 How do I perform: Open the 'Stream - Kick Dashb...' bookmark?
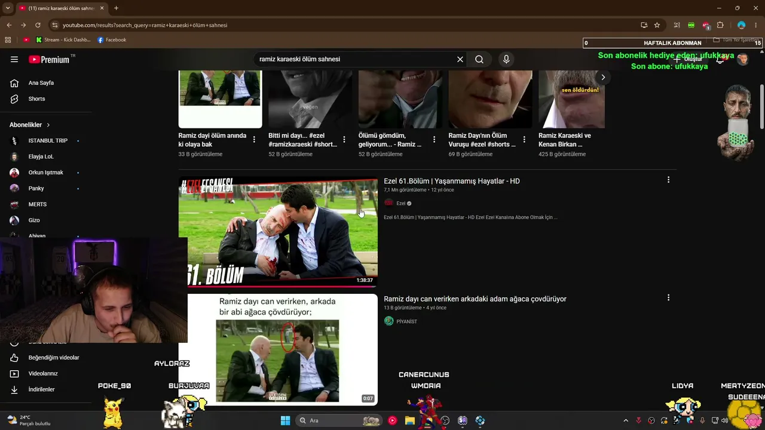pos(63,40)
